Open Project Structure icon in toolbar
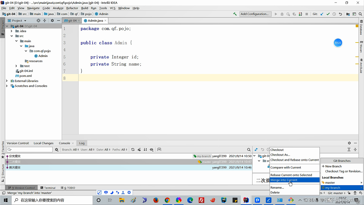Image resolution: width=364 pixels, height=205 pixels. [x=348, y=14]
